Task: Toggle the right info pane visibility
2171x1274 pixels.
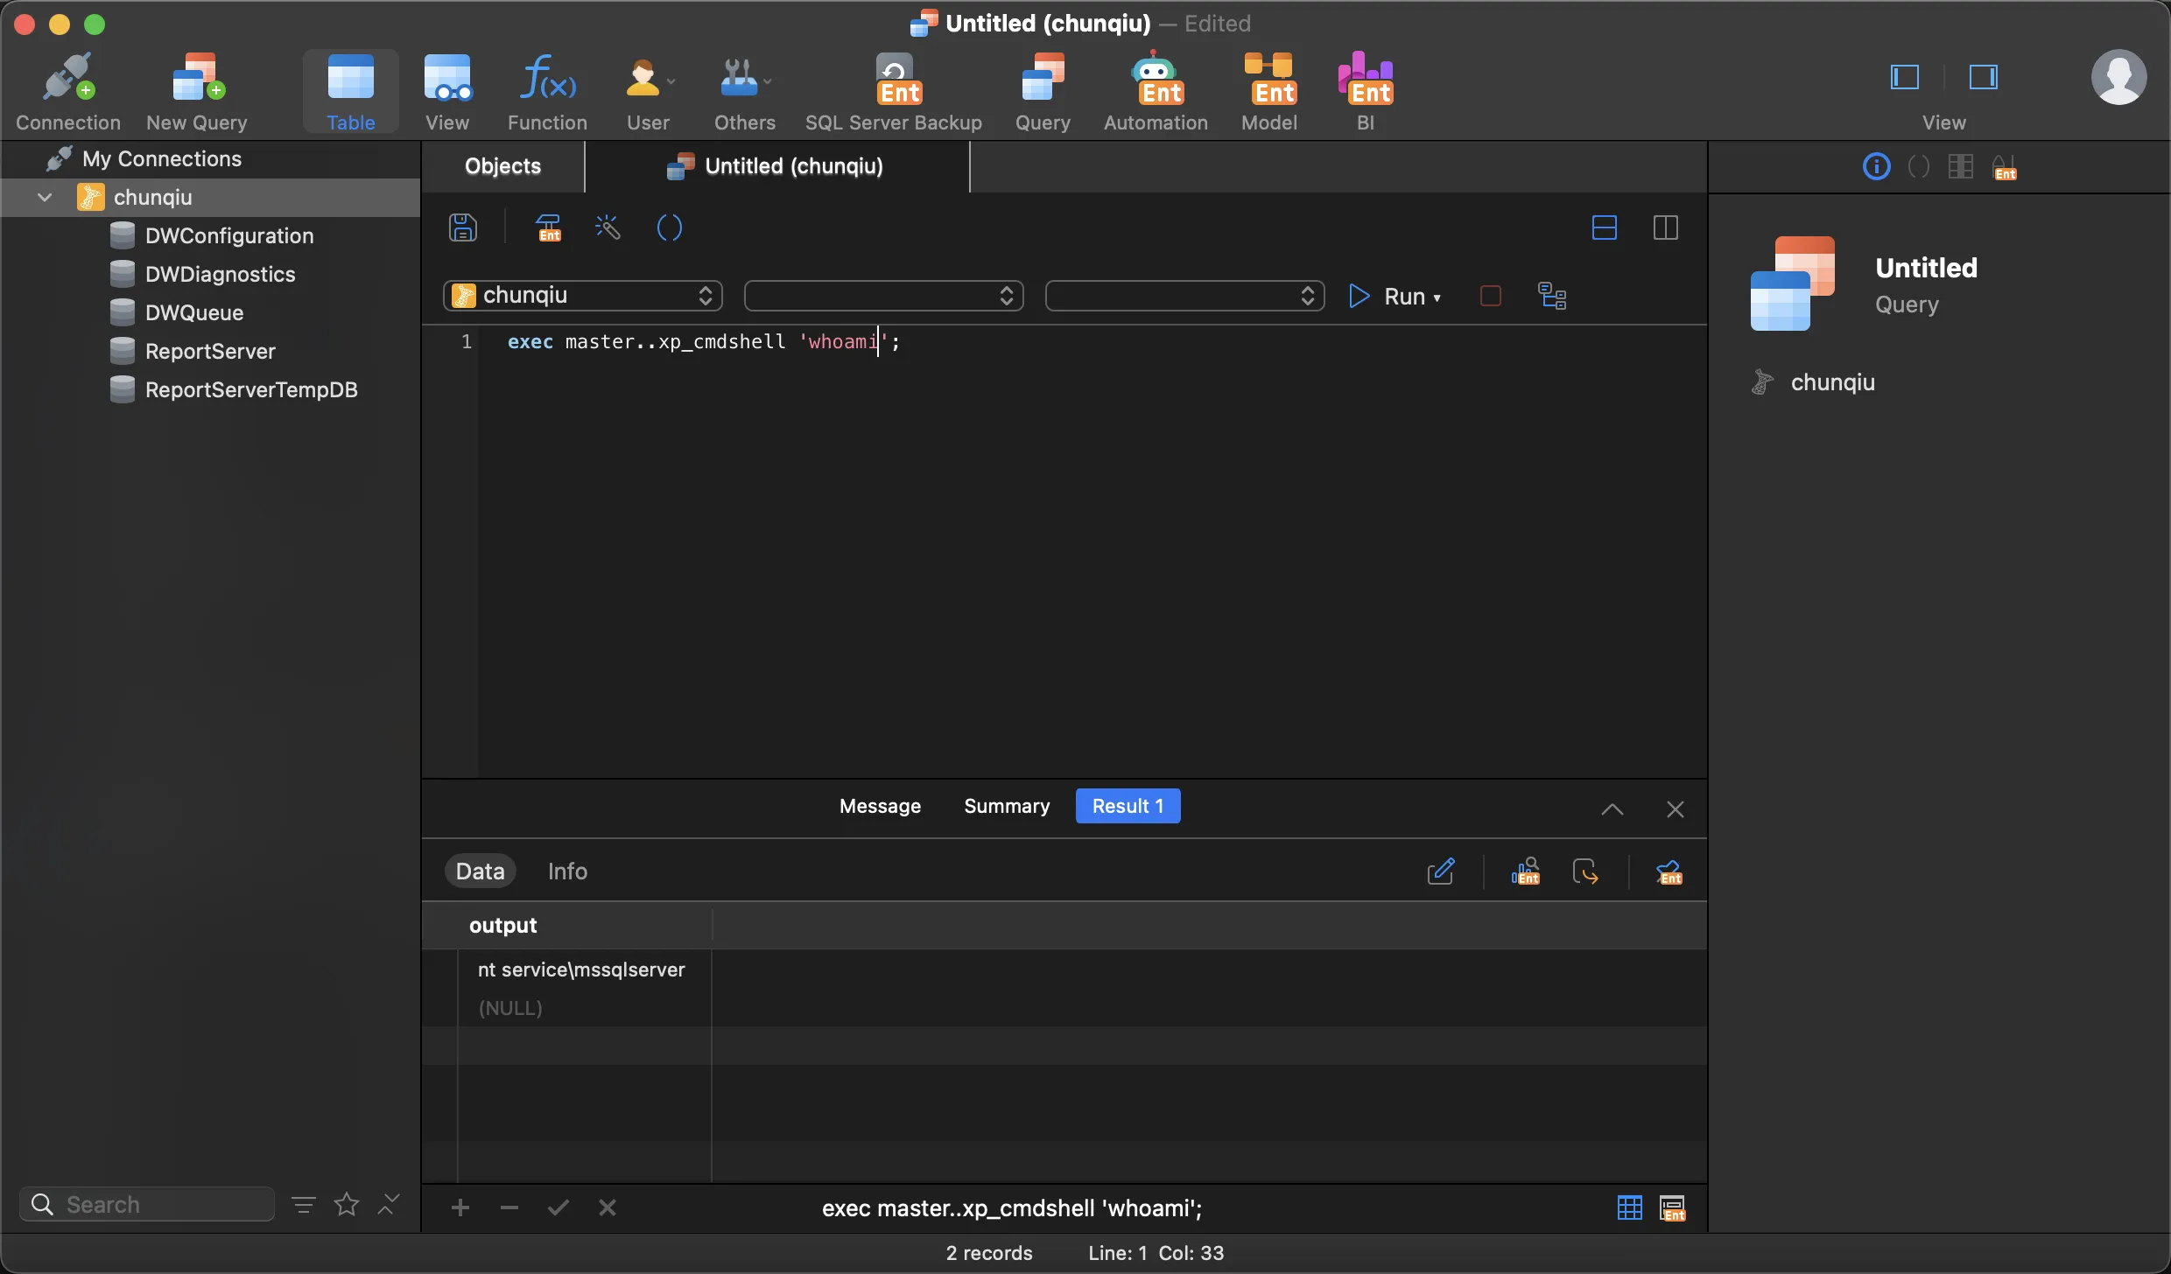Action: (x=1983, y=78)
